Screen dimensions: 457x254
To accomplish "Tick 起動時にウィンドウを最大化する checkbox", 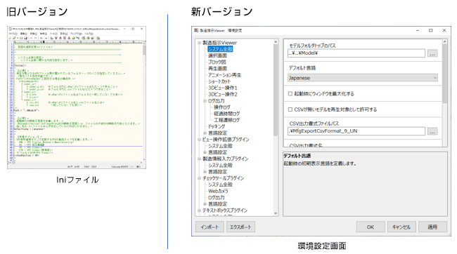I will point(290,94).
